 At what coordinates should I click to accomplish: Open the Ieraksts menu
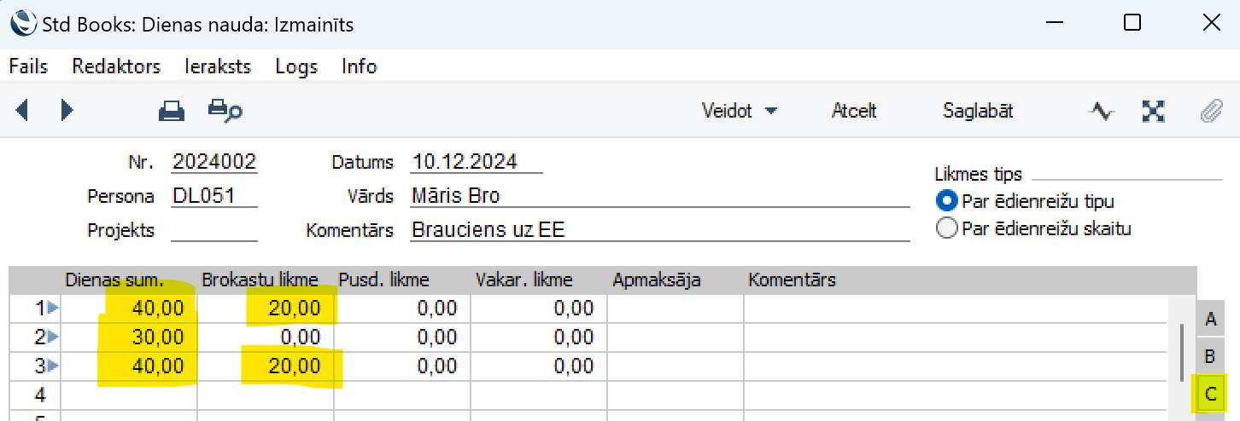(218, 66)
